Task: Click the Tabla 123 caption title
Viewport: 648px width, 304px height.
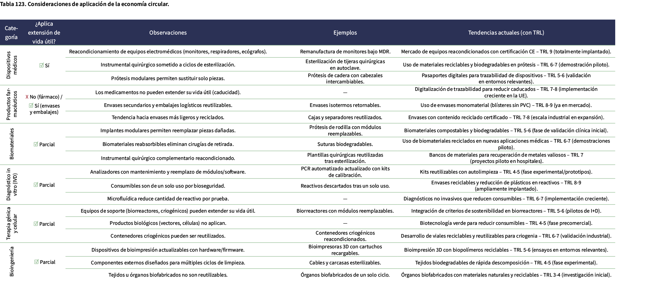Action: [x=85, y=4]
